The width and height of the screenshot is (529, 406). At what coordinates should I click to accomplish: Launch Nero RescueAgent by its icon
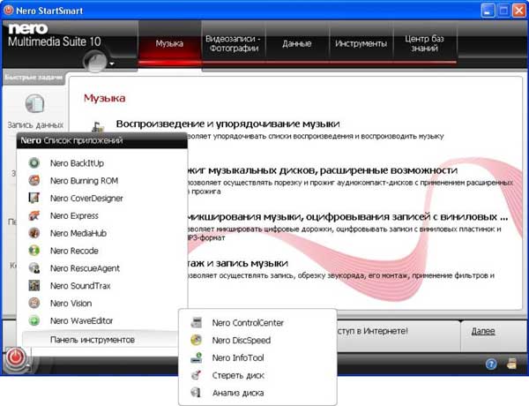(34, 268)
